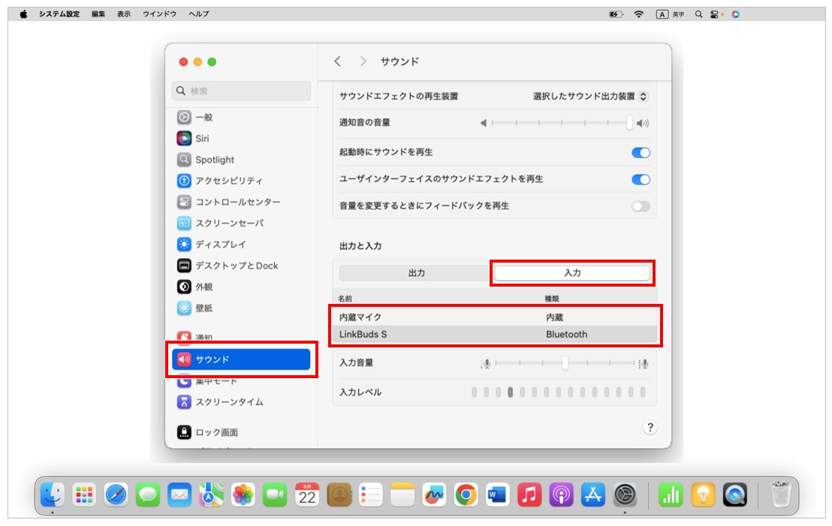832x526 pixels.
Task: Open ウインドウ menu
Action: pyautogui.click(x=159, y=14)
